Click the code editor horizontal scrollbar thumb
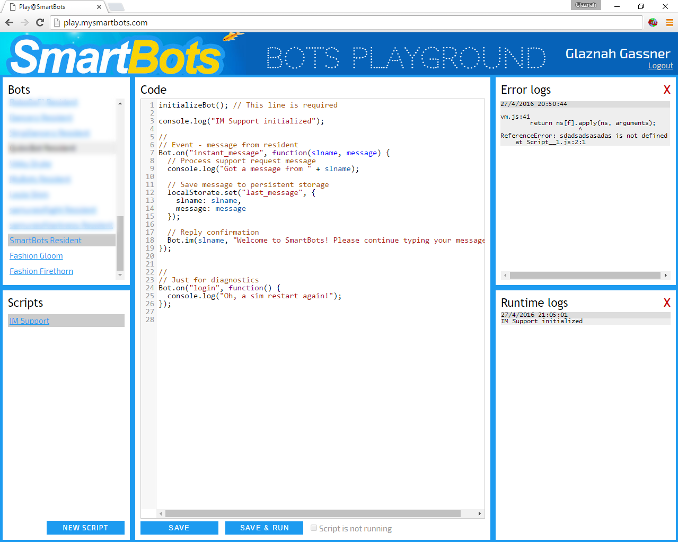This screenshot has width=678, height=542. (313, 513)
